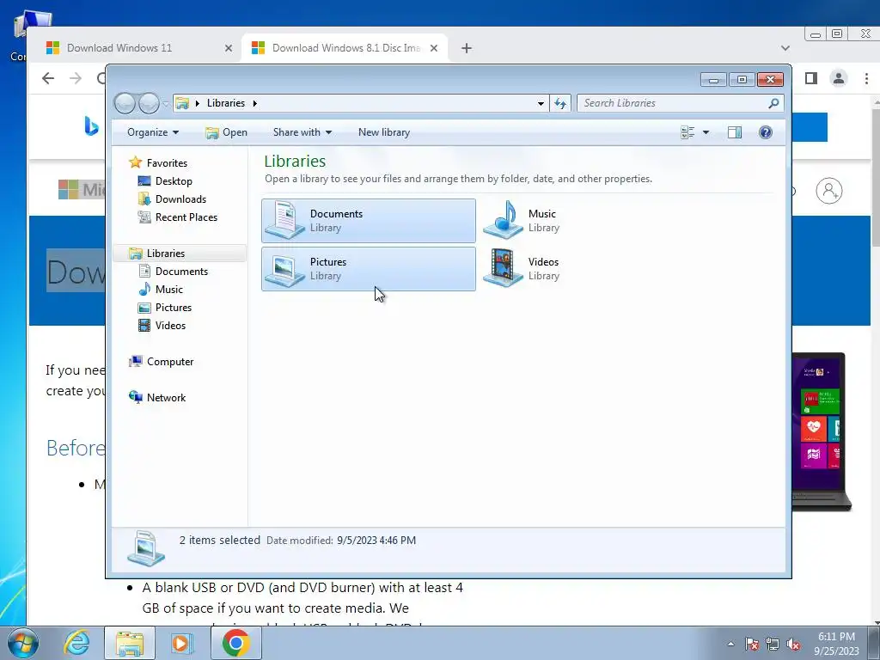
Task: Refresh the Libraries address bar
Action: (x=560, y=103)
